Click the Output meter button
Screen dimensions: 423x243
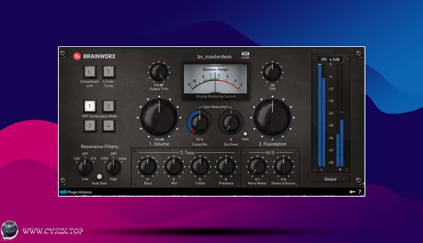[x=331, y=179]
